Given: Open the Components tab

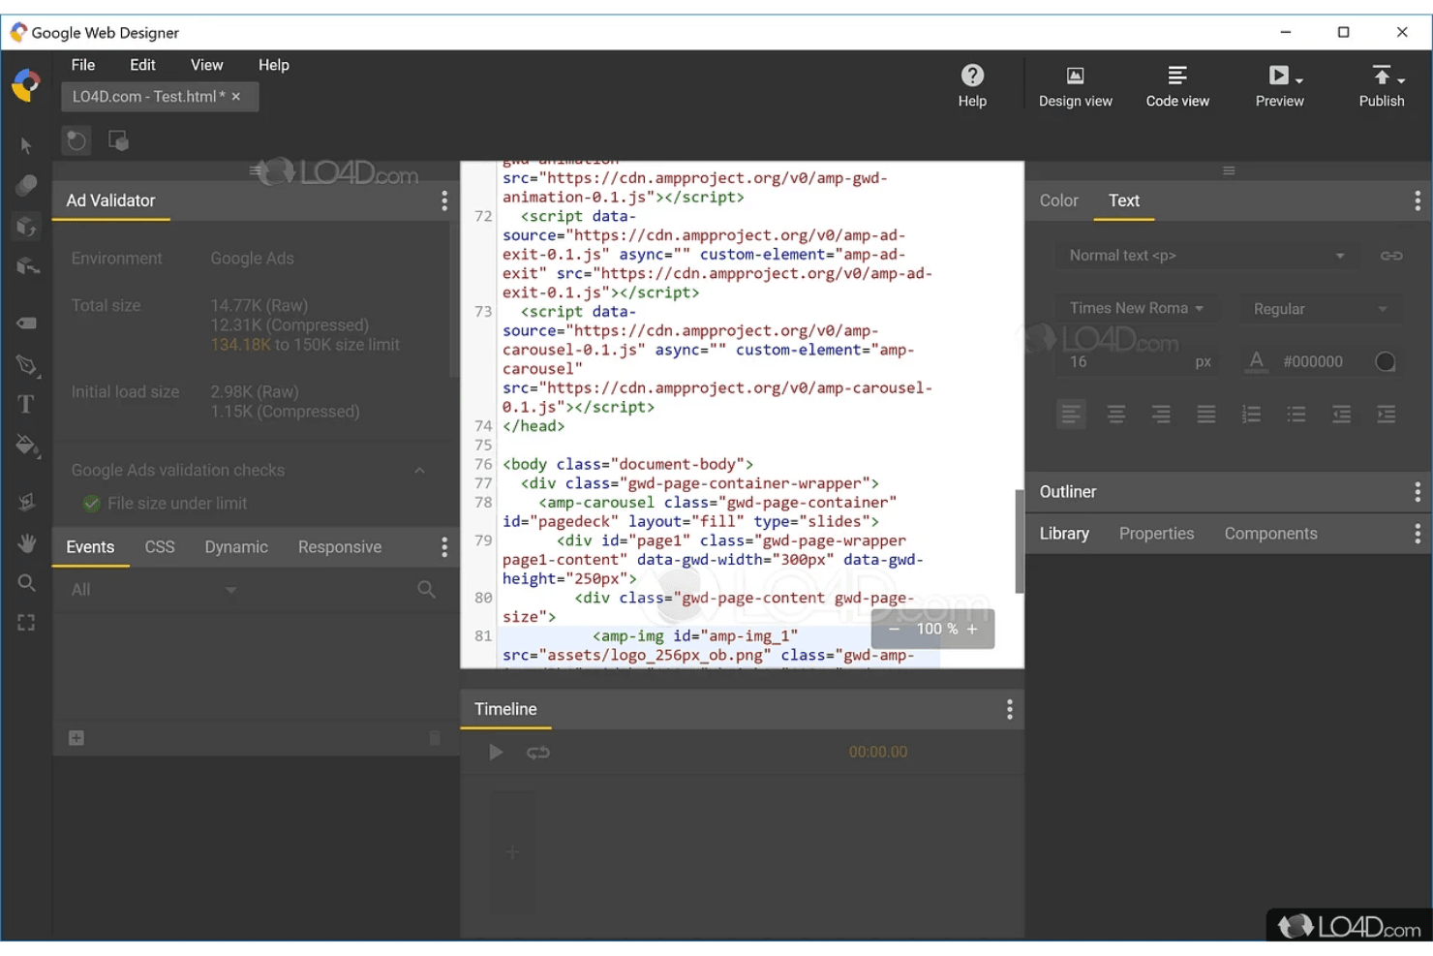Looking at the screenshot, I should point(1270,534).
